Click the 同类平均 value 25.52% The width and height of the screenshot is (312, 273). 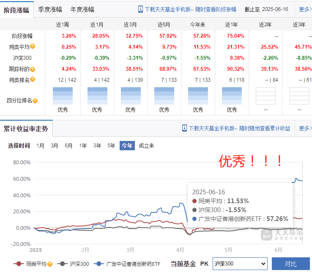click(269, 47)
